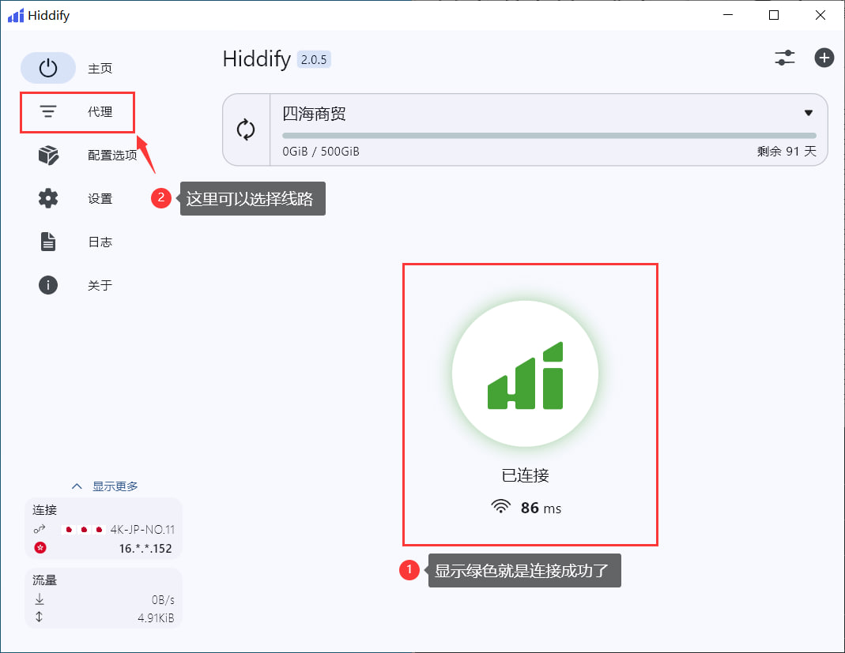Add new profile with plus icon
Screen dimensions: 845x653
(x=824, y=58)
